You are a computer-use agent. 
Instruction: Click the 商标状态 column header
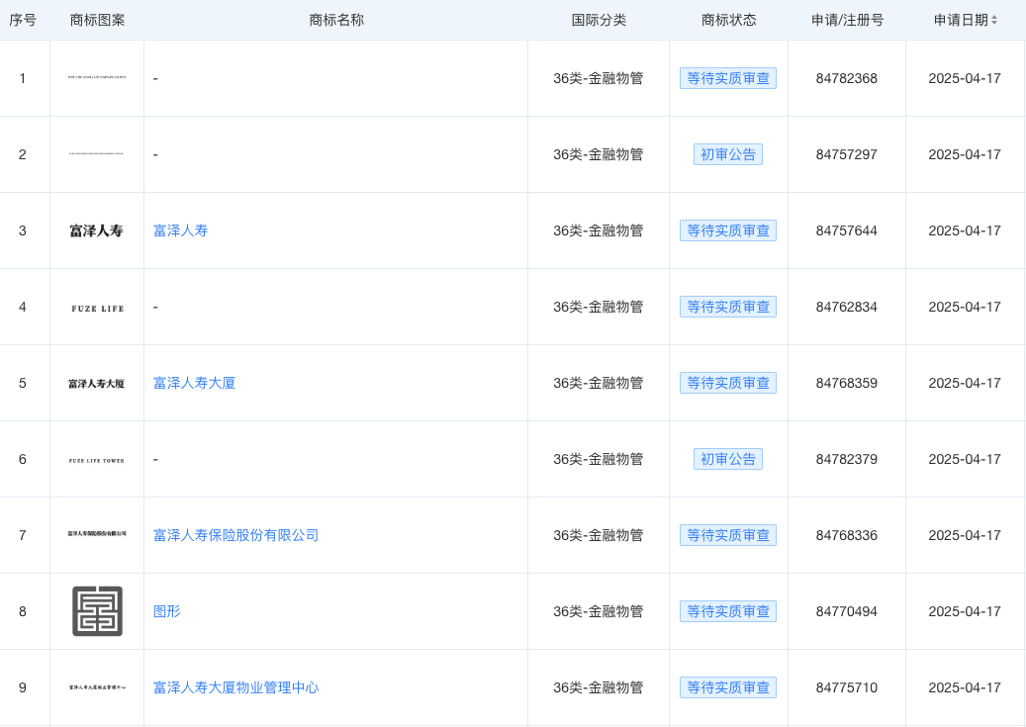(x=728, y=20)
